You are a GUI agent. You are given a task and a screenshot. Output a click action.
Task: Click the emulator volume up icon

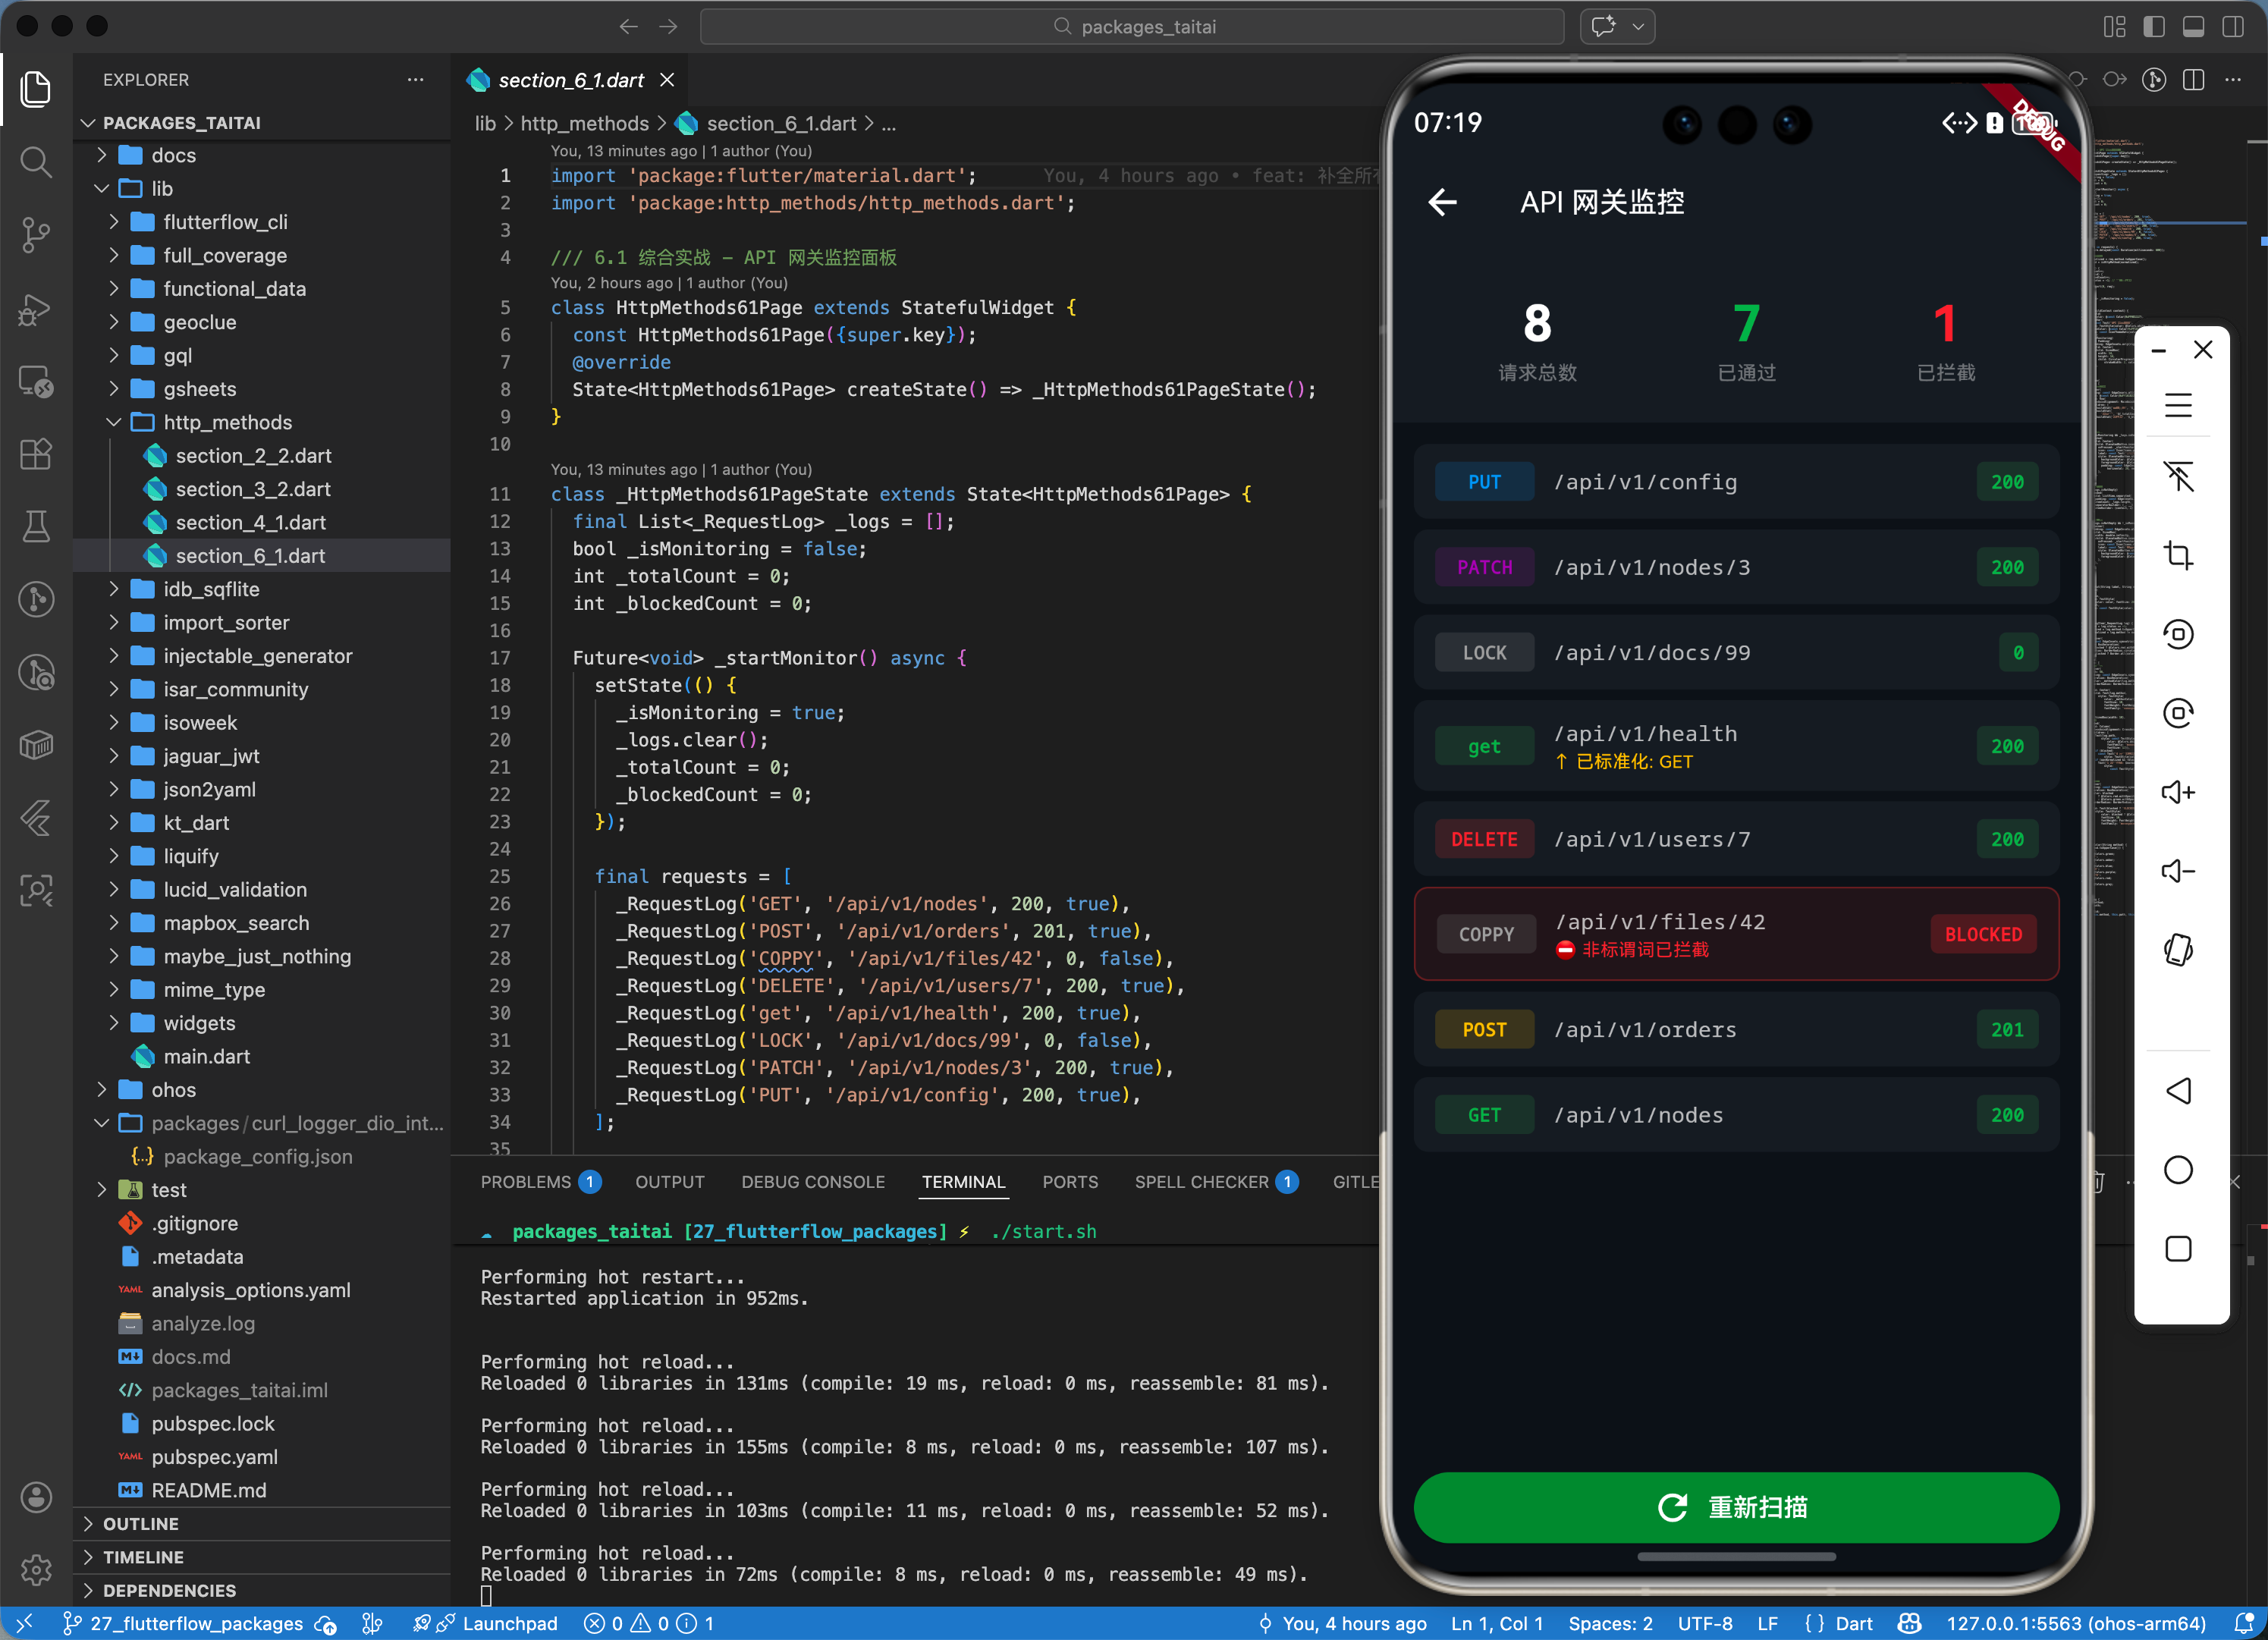2178,792
